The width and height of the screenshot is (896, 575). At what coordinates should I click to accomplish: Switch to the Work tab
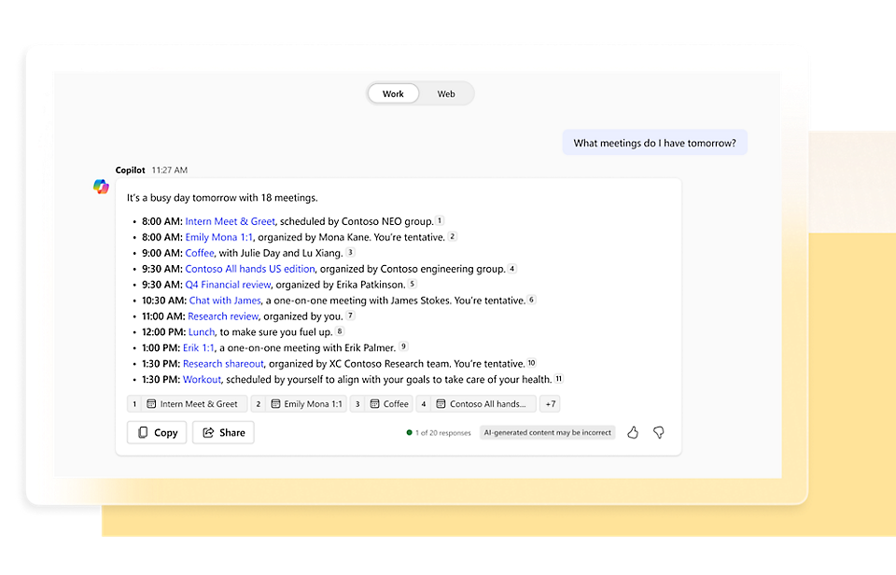click(x=393, y=93)
